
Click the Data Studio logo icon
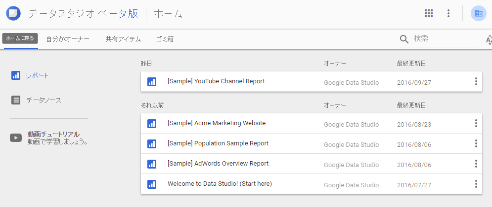point(13,13)
